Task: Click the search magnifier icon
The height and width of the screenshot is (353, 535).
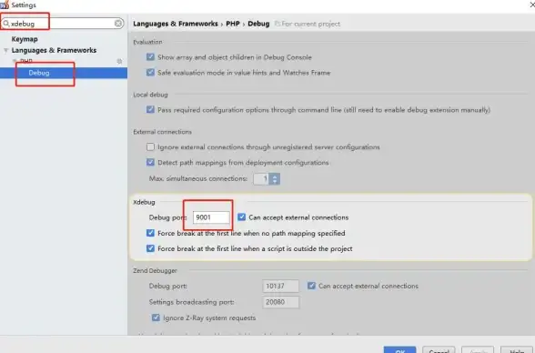Action: [6, 24]
